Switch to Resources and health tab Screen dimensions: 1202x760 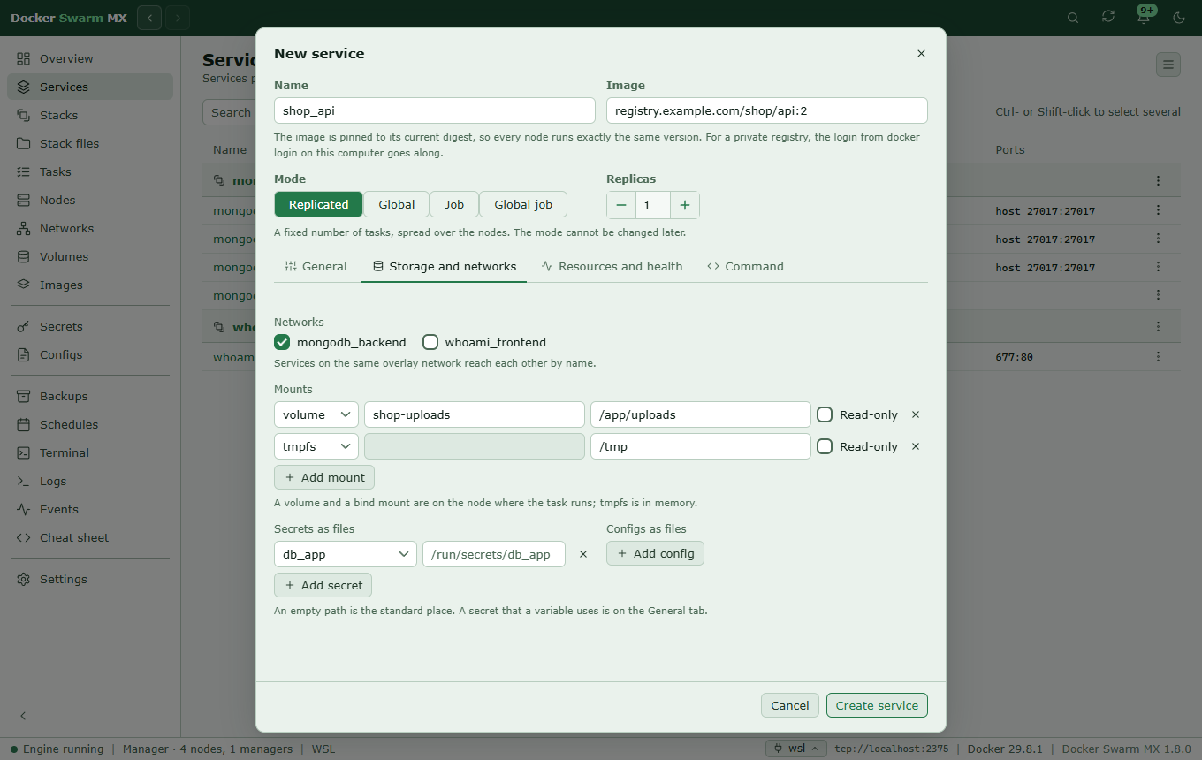pos(612,266)
